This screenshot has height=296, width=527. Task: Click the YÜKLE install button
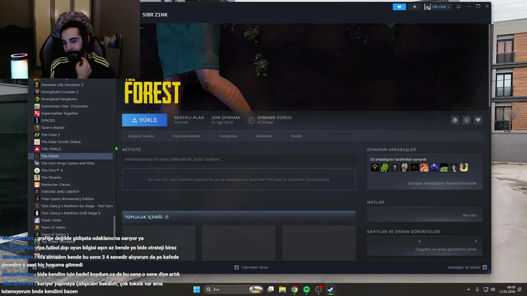pyautogui.click(x=145, y=120)
